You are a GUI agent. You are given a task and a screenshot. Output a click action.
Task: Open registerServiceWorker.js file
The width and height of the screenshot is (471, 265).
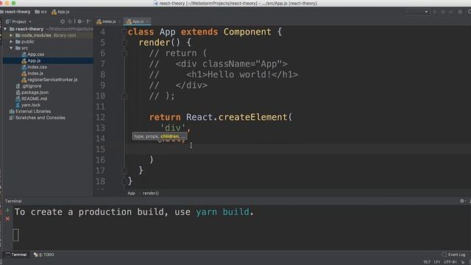click(52, 79)
